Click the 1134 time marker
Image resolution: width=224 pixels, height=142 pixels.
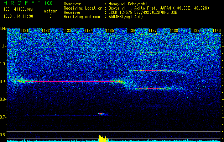click(89, 31)
